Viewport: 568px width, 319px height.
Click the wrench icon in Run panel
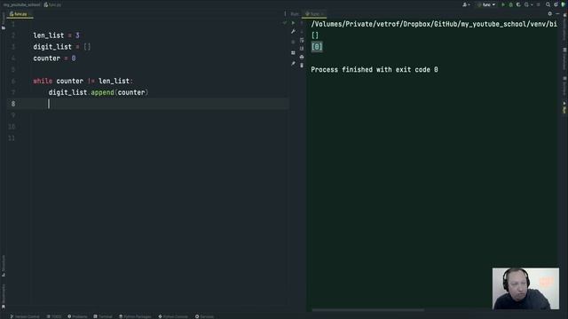coord(293,32)
